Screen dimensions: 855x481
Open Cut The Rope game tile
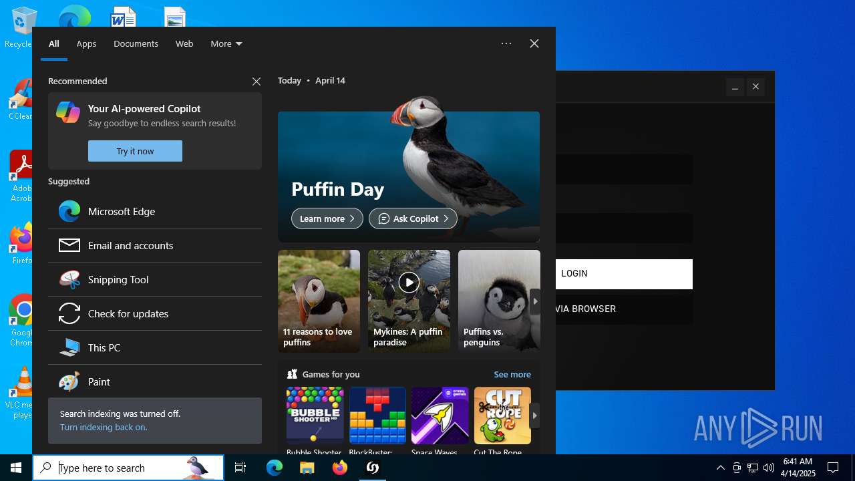click(x=502, y=421)
